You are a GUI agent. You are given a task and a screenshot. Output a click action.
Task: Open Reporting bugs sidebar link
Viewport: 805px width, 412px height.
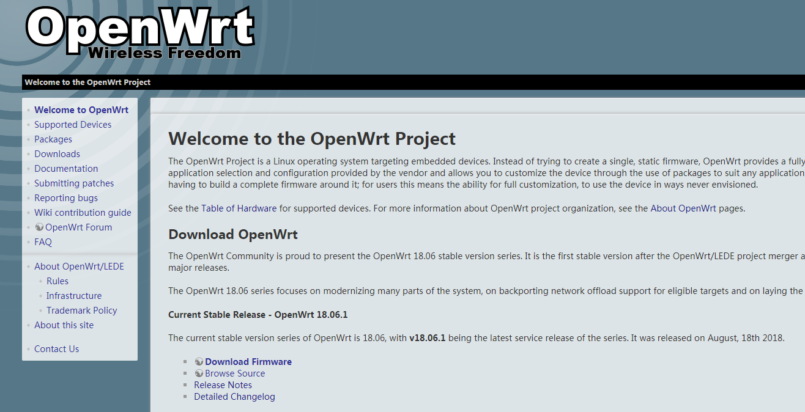(66, 198)
